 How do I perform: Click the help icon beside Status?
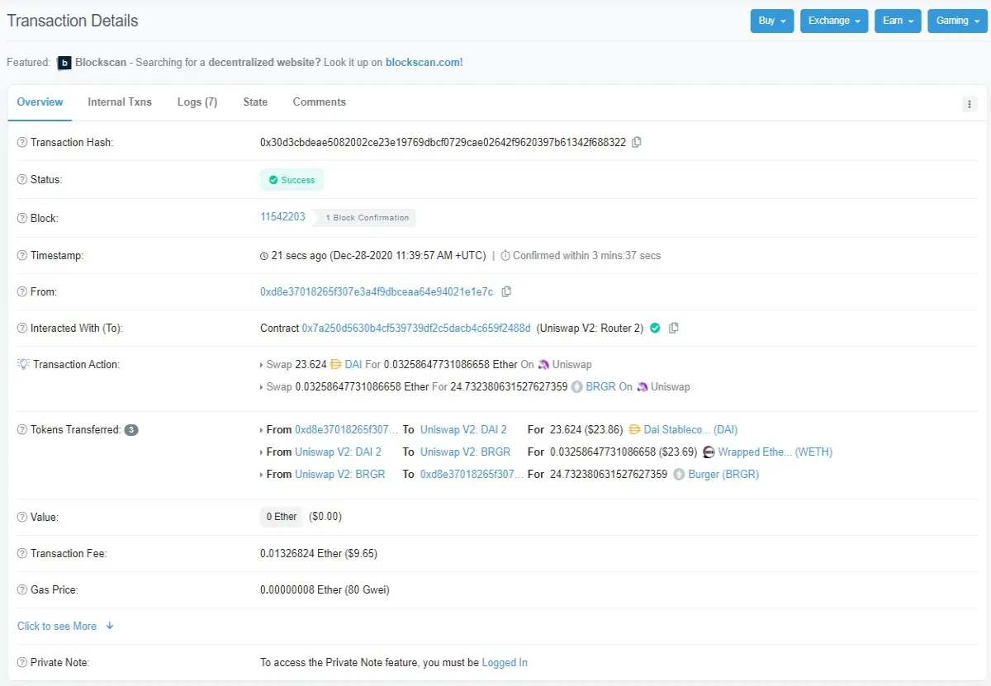coord(22,180)
